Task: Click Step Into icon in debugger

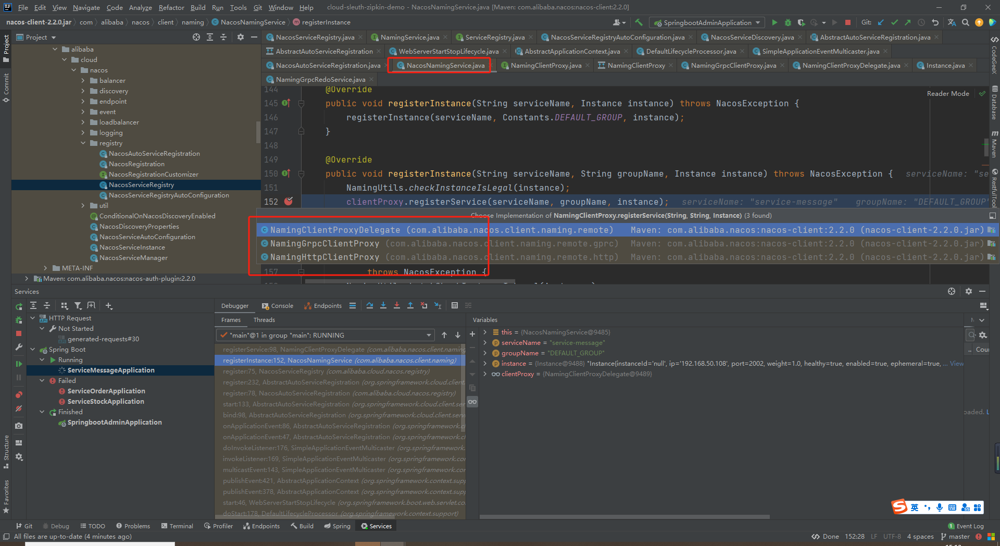Action: [x=383, y=306]
